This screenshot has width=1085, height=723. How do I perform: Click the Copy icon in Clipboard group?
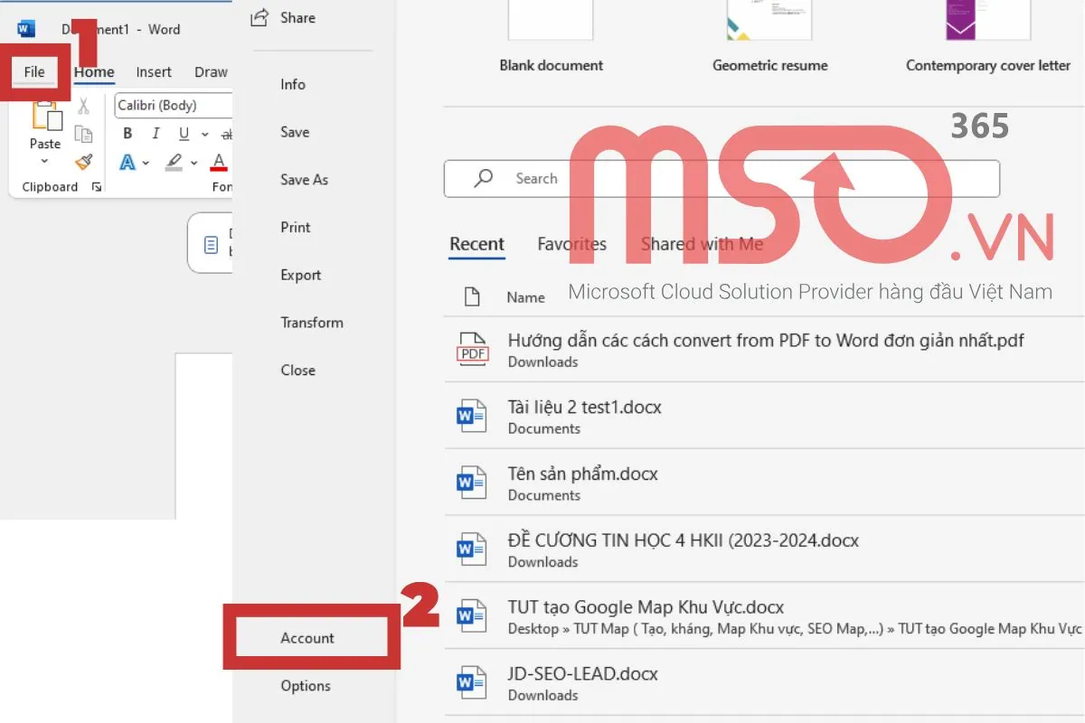83,135
